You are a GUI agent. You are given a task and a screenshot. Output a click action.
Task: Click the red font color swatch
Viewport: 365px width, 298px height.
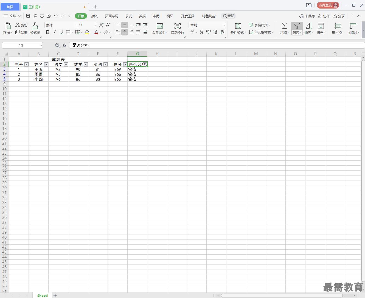coord(96,32)
